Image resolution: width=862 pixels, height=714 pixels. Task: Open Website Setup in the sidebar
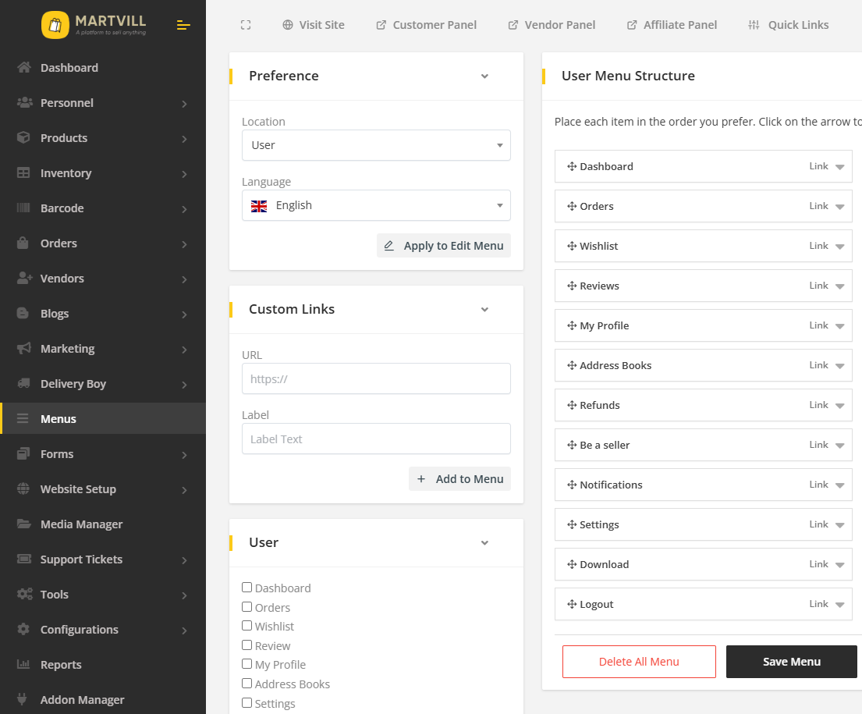tap(78, 489)
